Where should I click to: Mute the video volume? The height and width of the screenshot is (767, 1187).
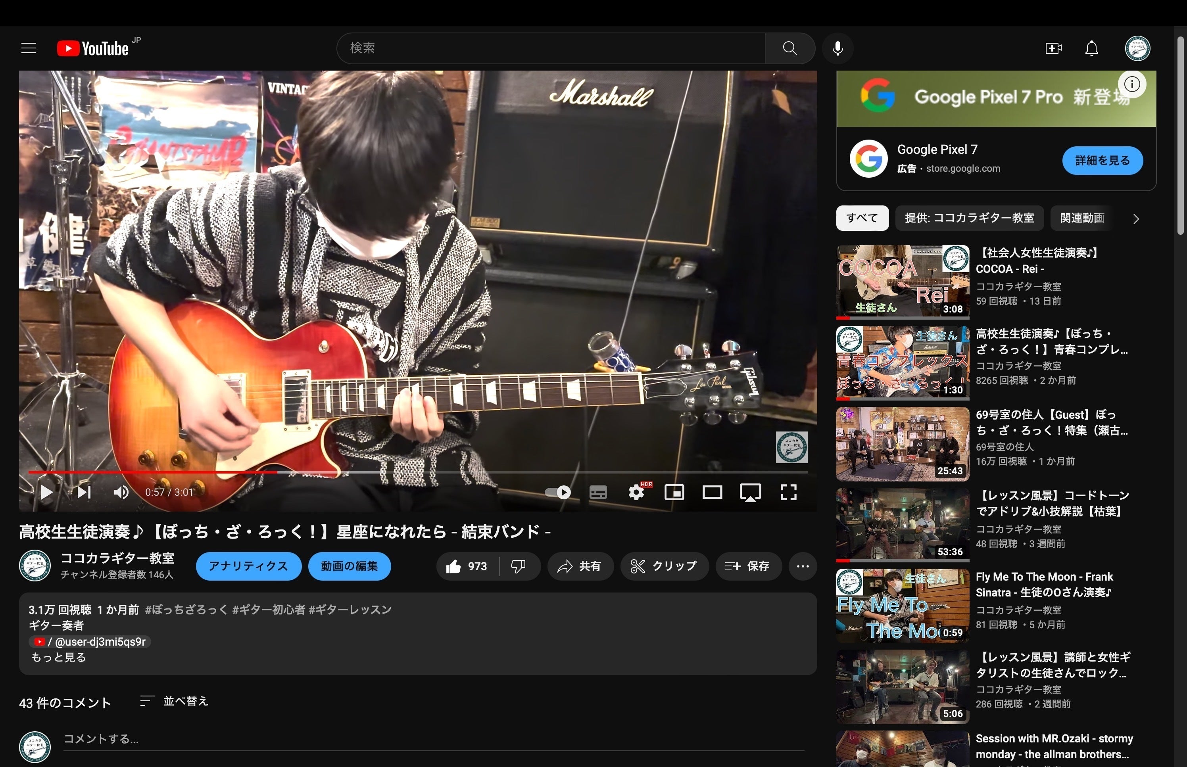pos(121,493)
